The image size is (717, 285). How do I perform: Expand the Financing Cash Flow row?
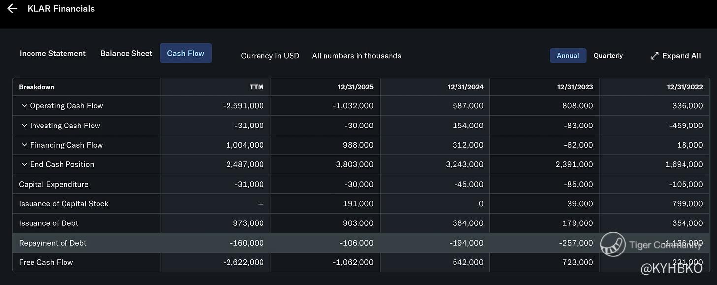[x=24, y=145]
